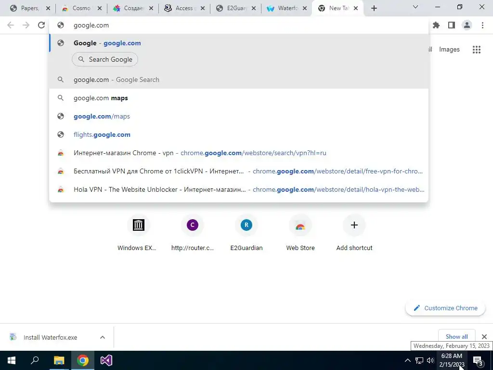Switch to the Waterfo tab
493x370 pixels.
coord(287,8)
